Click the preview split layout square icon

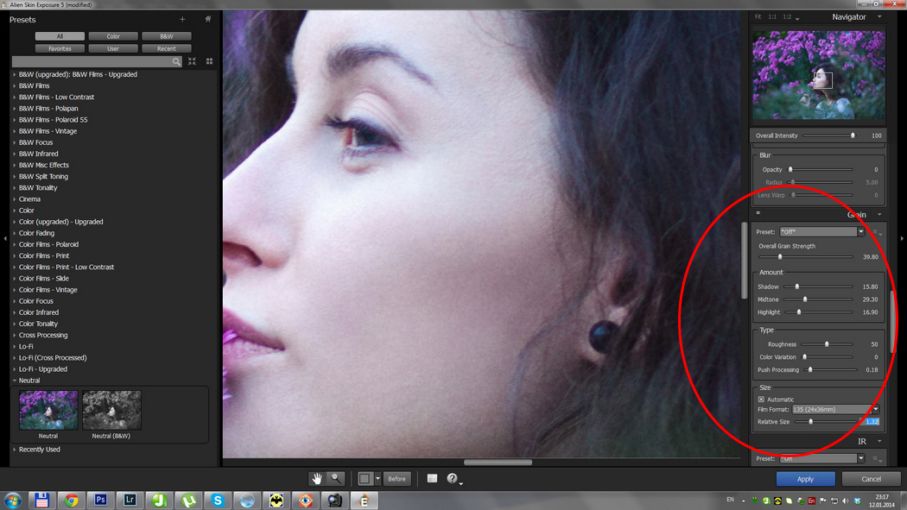click(x=365, y=479)
